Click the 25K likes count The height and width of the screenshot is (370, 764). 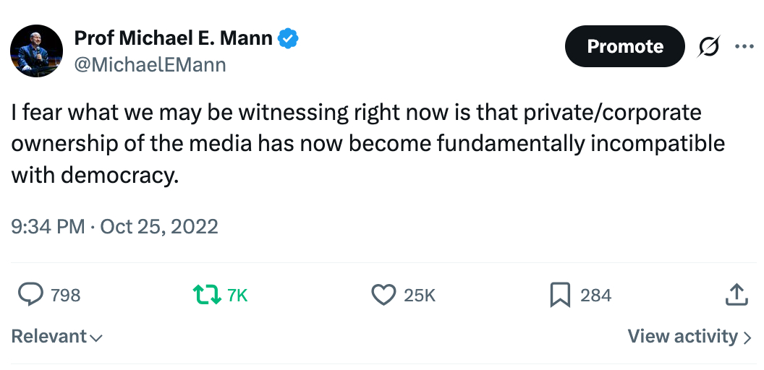[x=420, y=295]
